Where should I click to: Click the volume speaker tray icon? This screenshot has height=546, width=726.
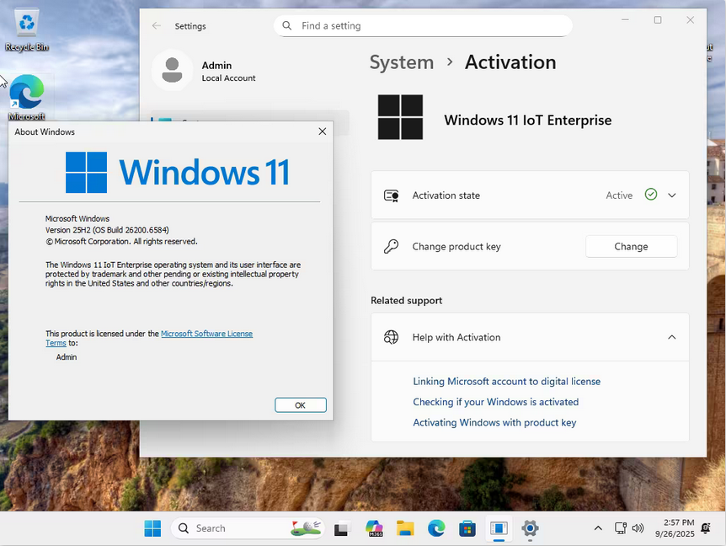point(638,528)
